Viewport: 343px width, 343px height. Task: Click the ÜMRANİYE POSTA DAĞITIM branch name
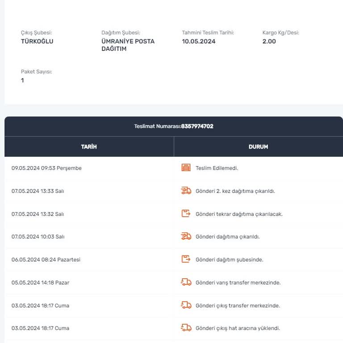coord(128,45)
